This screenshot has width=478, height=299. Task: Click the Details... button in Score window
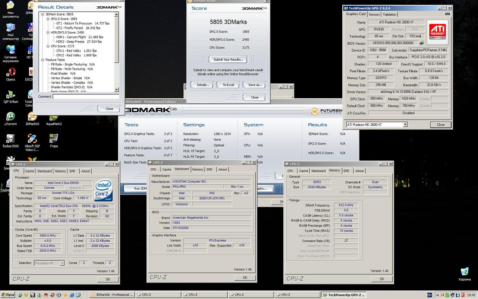(x=203, y=85)
